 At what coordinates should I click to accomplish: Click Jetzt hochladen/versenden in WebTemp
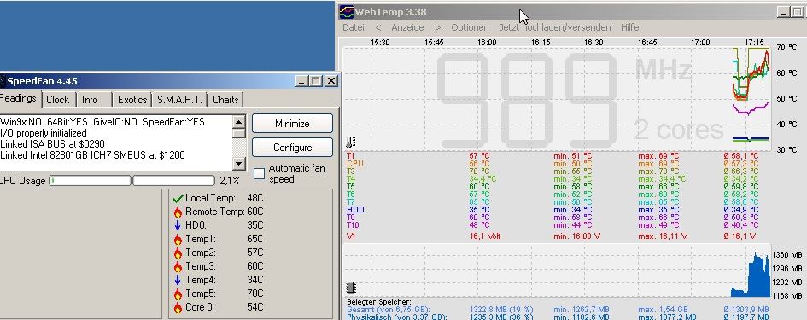point(555,27)
